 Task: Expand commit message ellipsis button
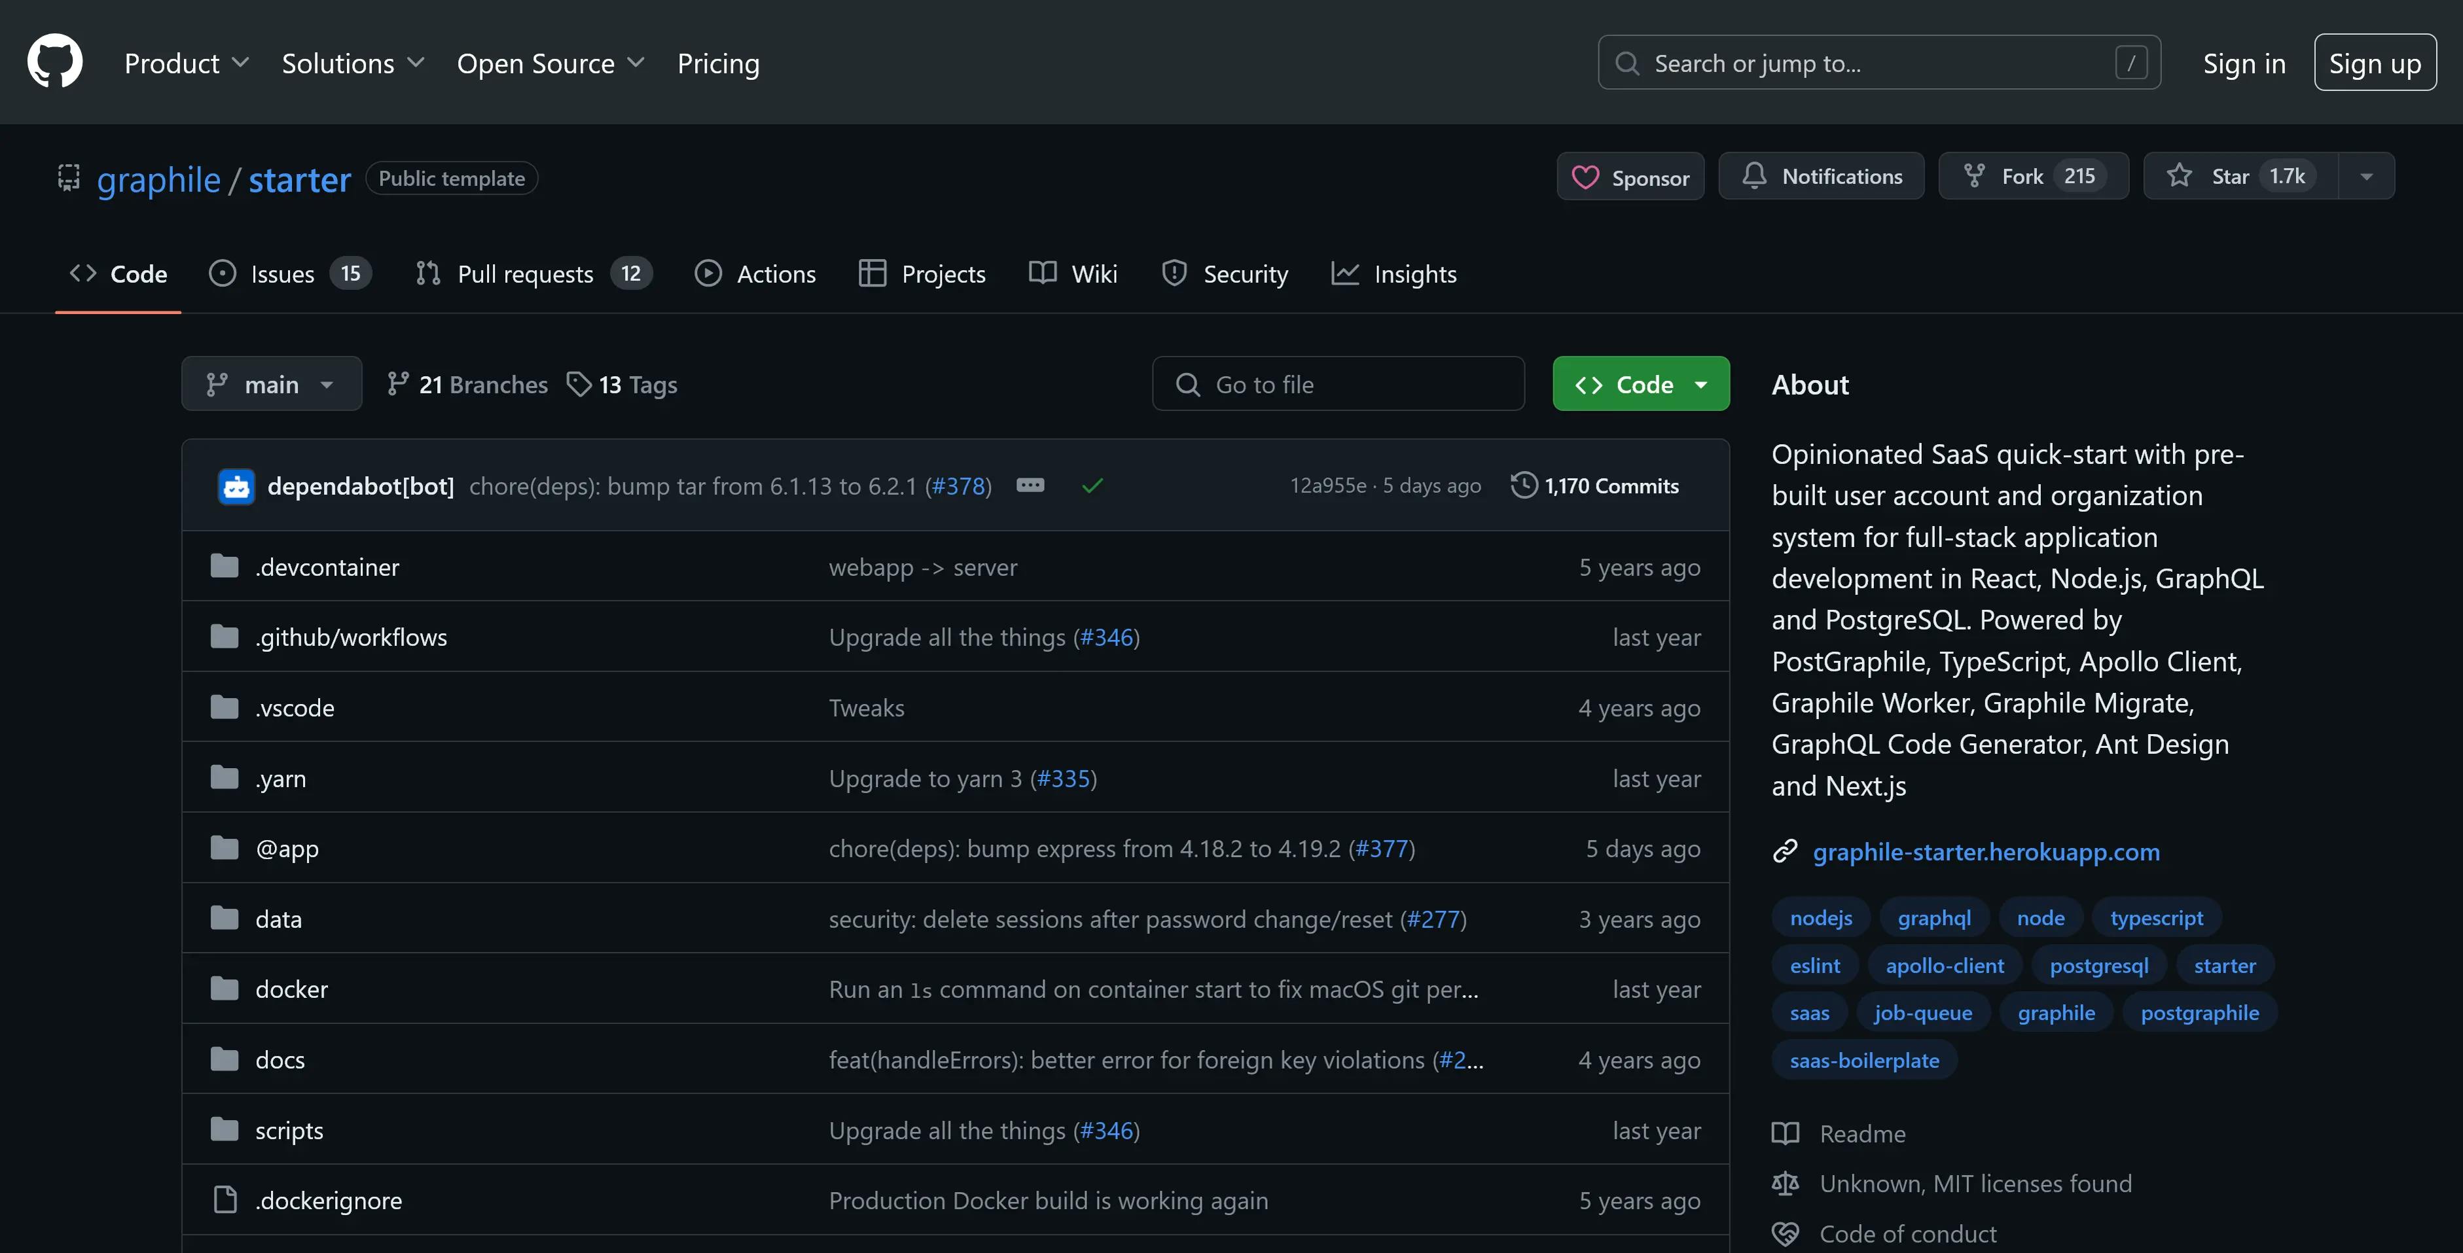[x=1030, y=485]
